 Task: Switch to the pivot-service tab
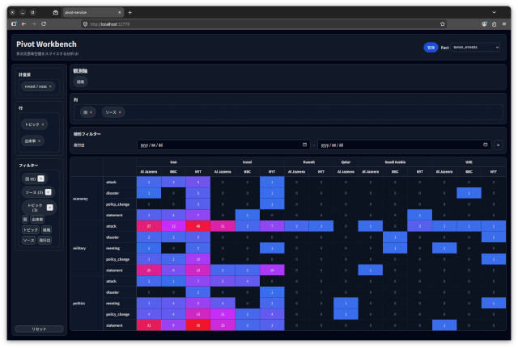(x=85, y=12)
